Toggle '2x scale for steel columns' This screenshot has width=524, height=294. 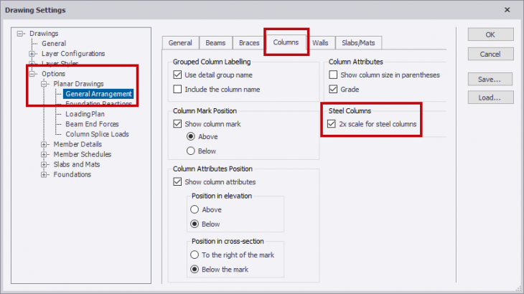331,124
